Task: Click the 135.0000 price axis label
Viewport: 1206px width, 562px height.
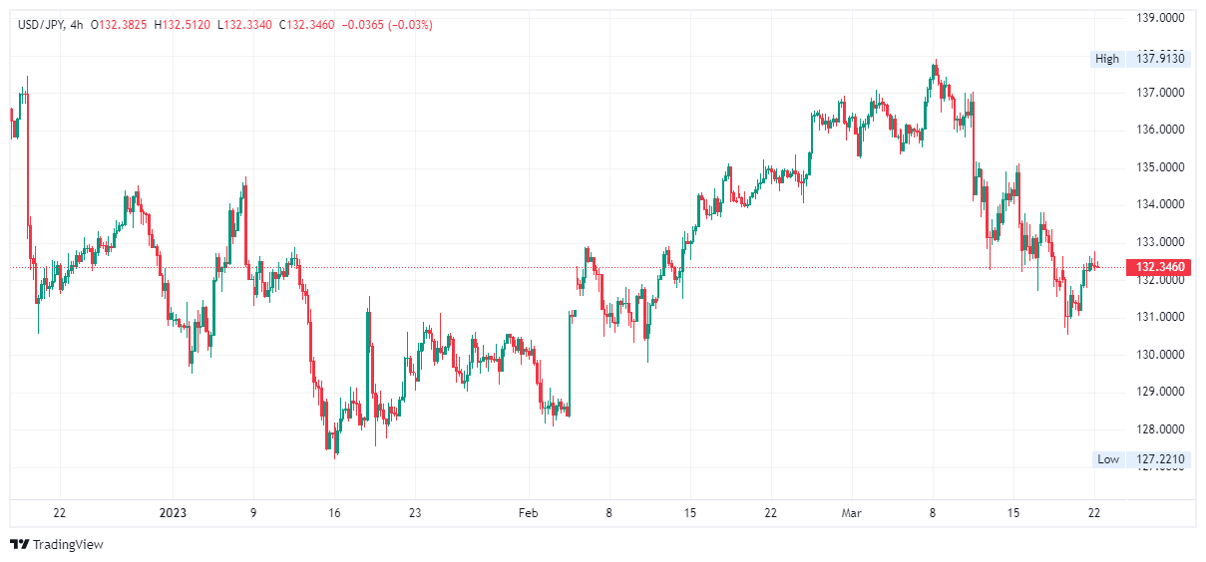Action: pos(1161,167)
